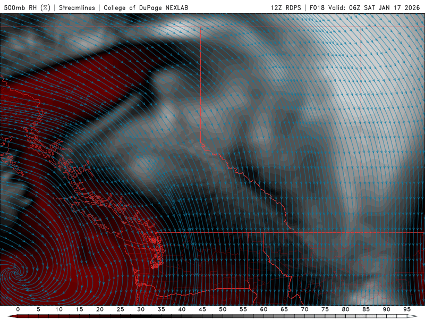Click the colorbar label "60"
This screenshot has width=425, height=319.
(x=263, y=309)
